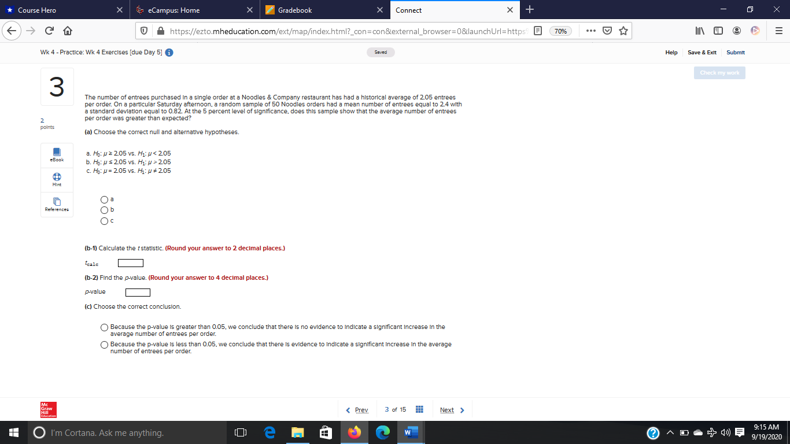Bookmark this page with the star icon

[623, 31]
